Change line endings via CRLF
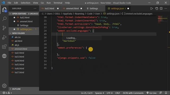The width and height of the screenshot is (170, 95). [x=117, y=93]
